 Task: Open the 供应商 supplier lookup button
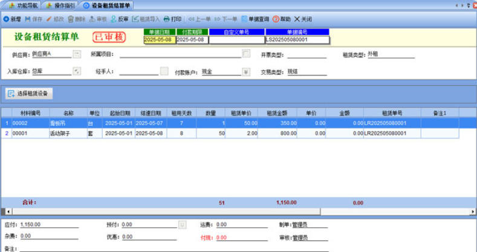tap(76, 54)
